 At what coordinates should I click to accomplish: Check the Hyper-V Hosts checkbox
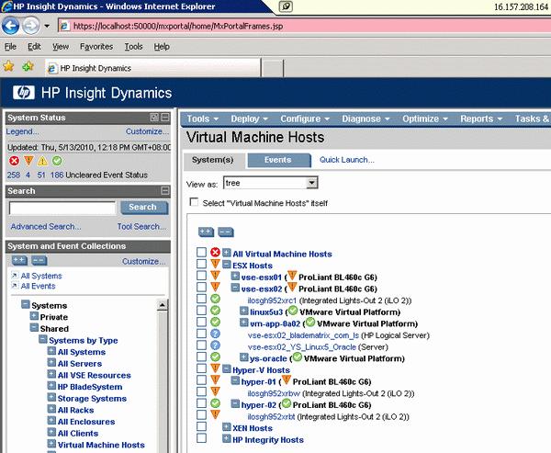(x=201, y=368)
